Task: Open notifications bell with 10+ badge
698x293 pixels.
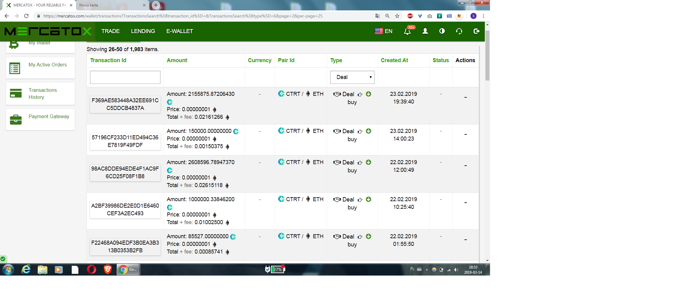Action: click(408, 31)
